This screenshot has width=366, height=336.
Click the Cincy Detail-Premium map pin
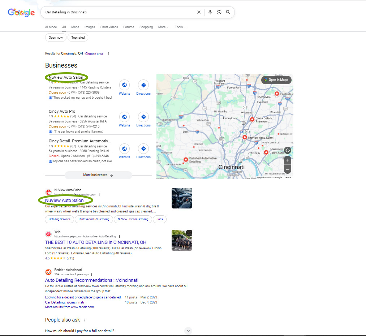[252, 119]
